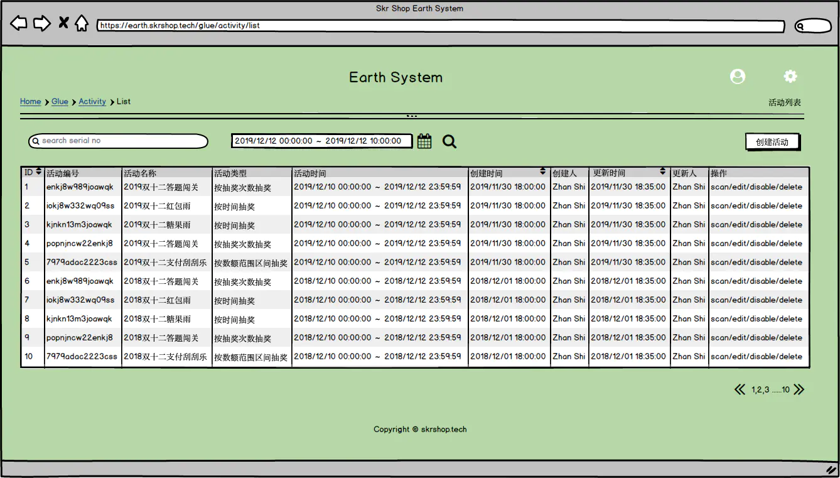840x478 pixels.
Task: Select serial popnjncw22enkj8 in row 4
Action: [x=80, y=244]
